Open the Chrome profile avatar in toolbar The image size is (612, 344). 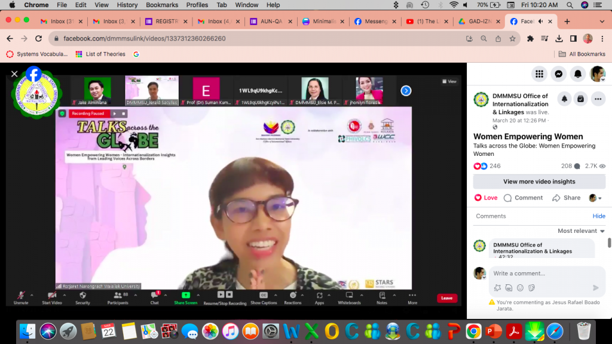point(588,39)
